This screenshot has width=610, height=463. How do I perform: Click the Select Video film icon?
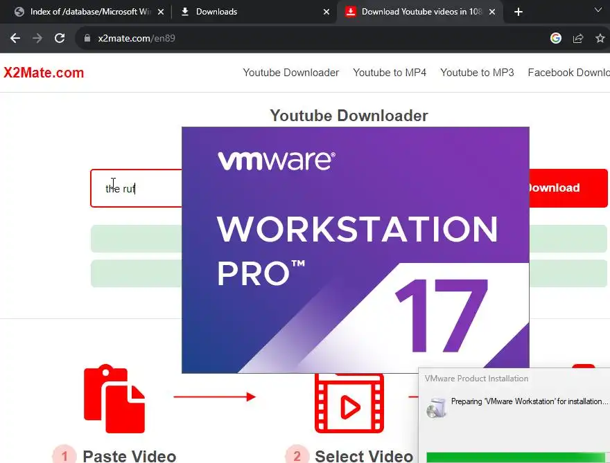(349, 403)
